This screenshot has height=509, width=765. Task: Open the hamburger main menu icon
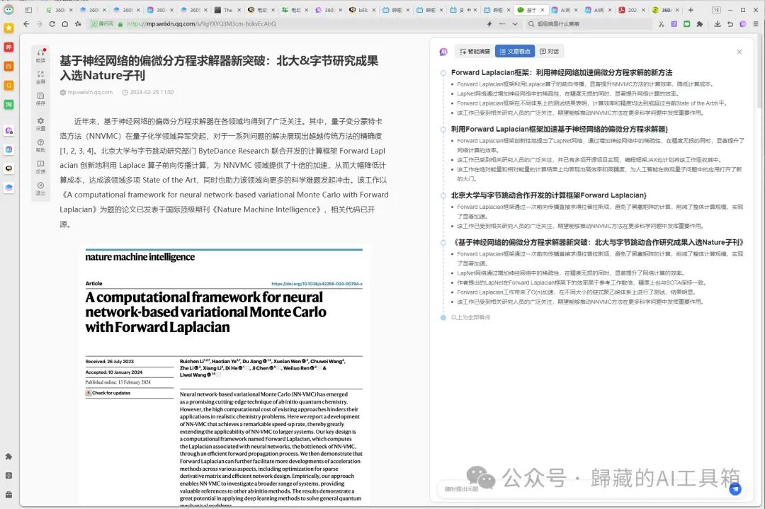pos(755,24)
